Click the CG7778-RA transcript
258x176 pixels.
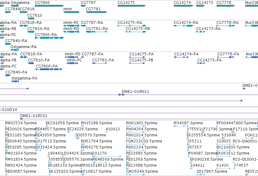coord(226,26)
